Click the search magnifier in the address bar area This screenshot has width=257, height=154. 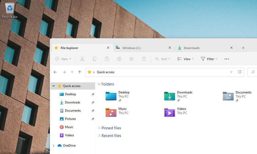[253, 72]
